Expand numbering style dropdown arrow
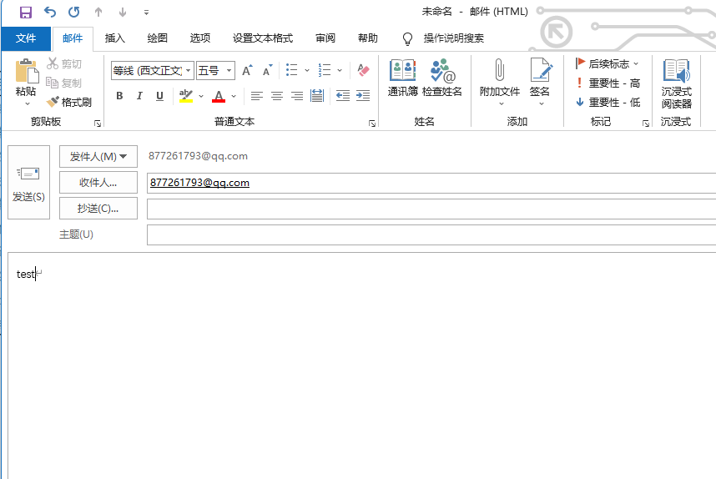716x479 pixels. tap(340, 70)
